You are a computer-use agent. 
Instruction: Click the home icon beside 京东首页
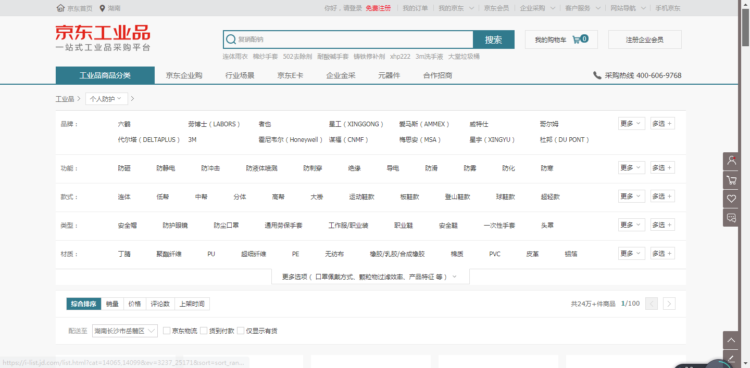tap(60, 8)
